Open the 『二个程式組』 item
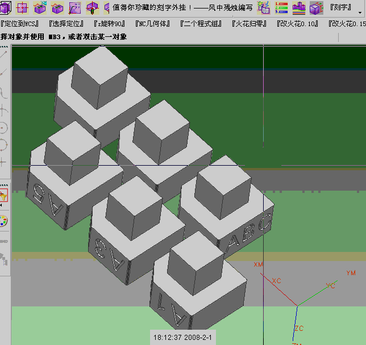The image size is (366, 345). coord(202,23)
